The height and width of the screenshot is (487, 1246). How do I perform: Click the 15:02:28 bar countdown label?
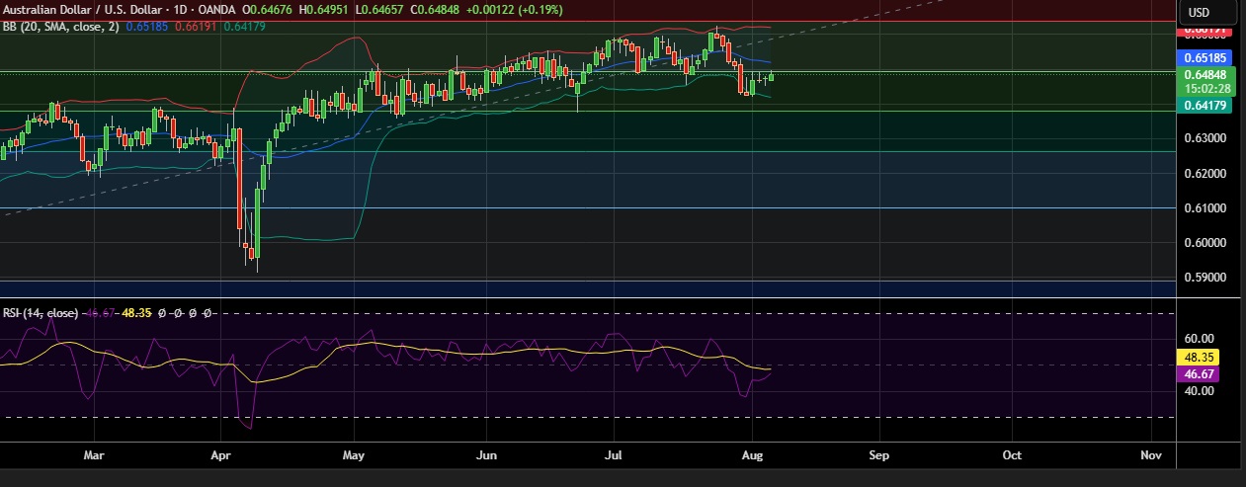[x=1205, y=88]
